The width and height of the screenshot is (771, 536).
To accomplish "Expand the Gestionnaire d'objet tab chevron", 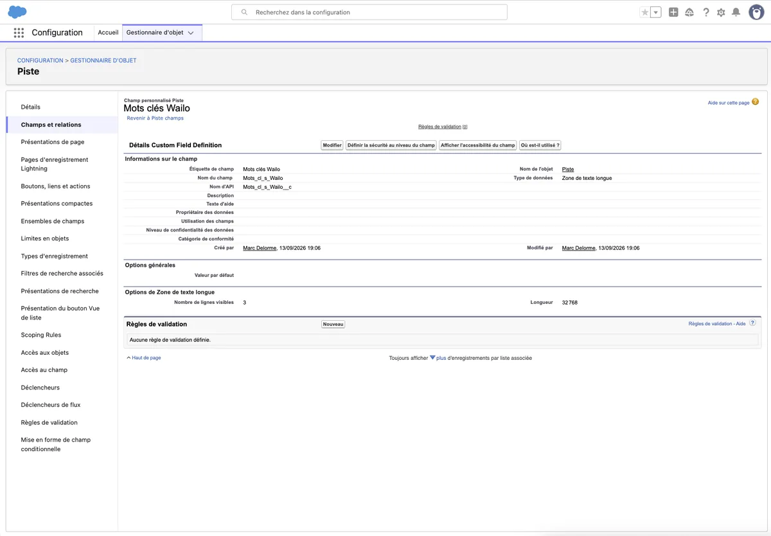I will tap(191, 33).
